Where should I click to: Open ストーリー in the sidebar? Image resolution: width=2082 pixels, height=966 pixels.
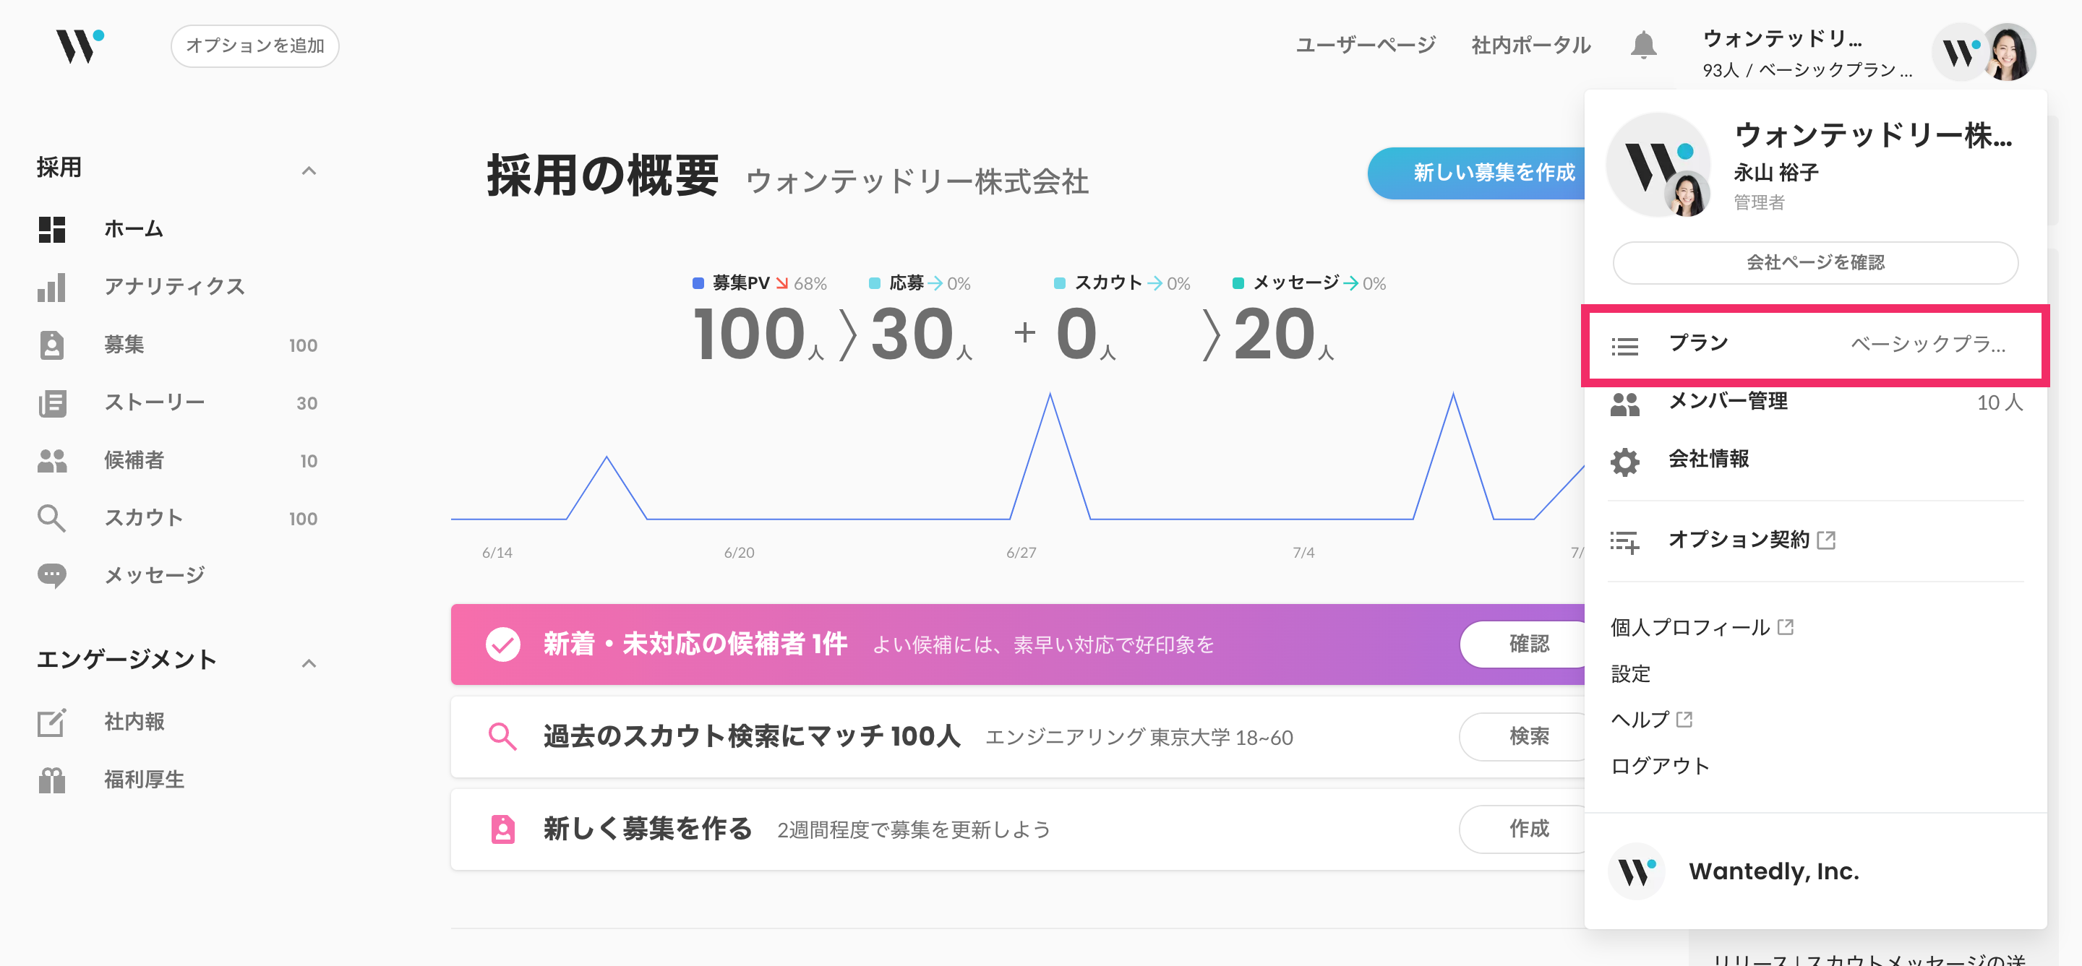[178, 402]
